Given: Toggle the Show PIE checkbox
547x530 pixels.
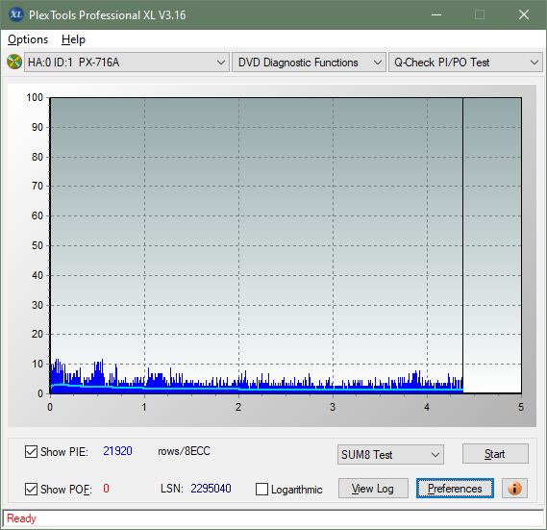Looking at the screenshot, I should 31,451.
